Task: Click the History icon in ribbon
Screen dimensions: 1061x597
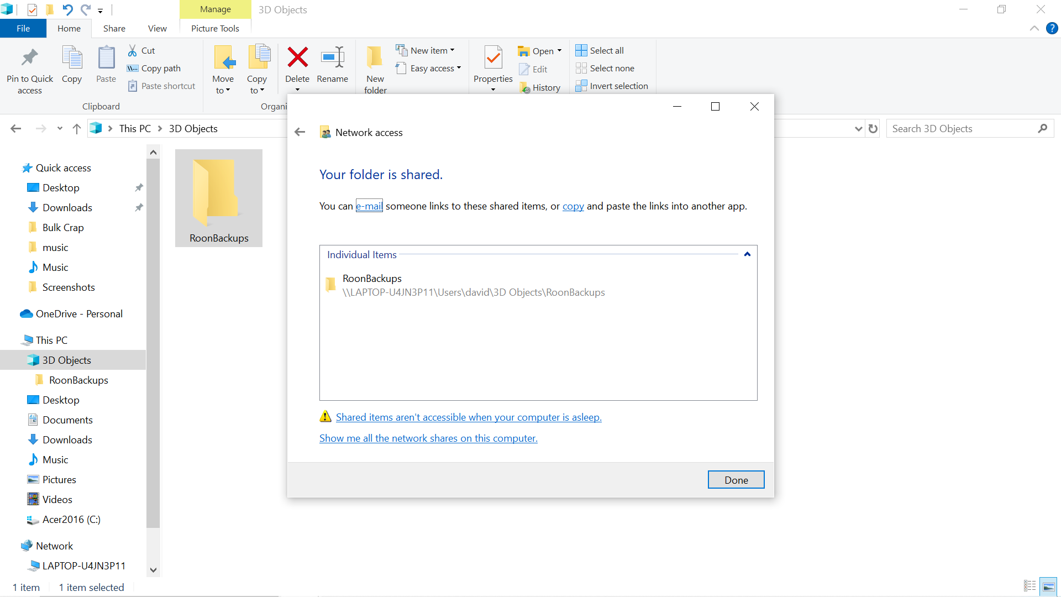Action: [524, 87]
